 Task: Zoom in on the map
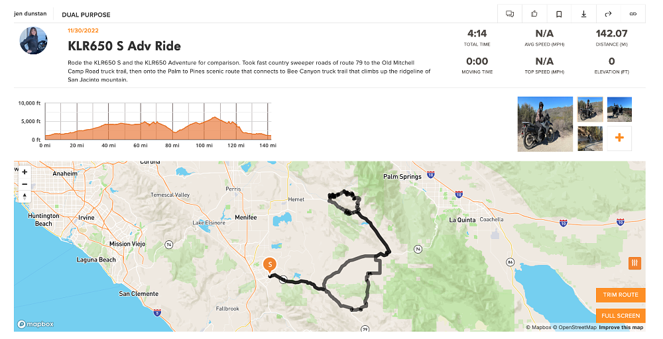(x=25, y=171)
